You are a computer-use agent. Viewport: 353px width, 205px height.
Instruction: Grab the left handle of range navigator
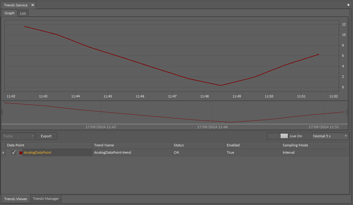tap(2, 112)
